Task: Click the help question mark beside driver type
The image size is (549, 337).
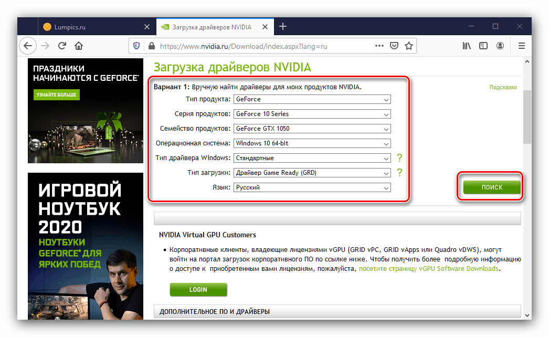Action: coord(399,158)
